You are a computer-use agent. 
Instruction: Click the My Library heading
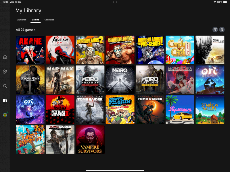tap(28, 11)
